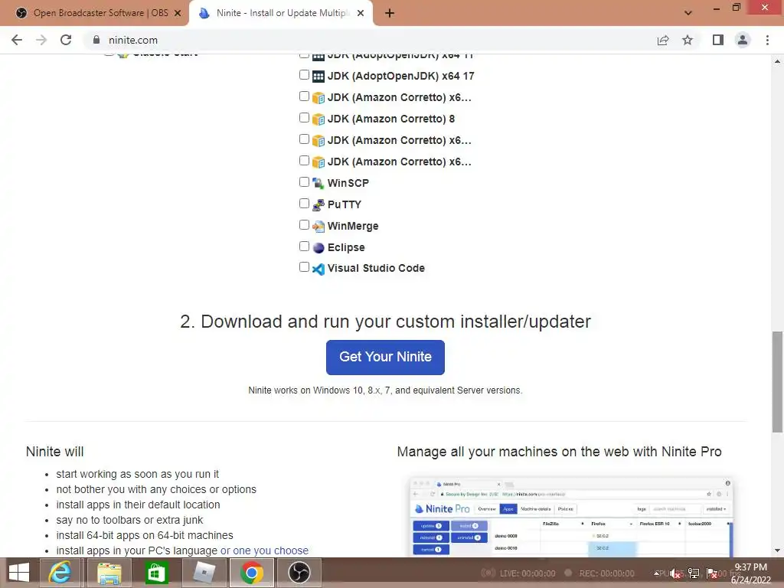Click the page vertical scrollbar thumb

777,381
